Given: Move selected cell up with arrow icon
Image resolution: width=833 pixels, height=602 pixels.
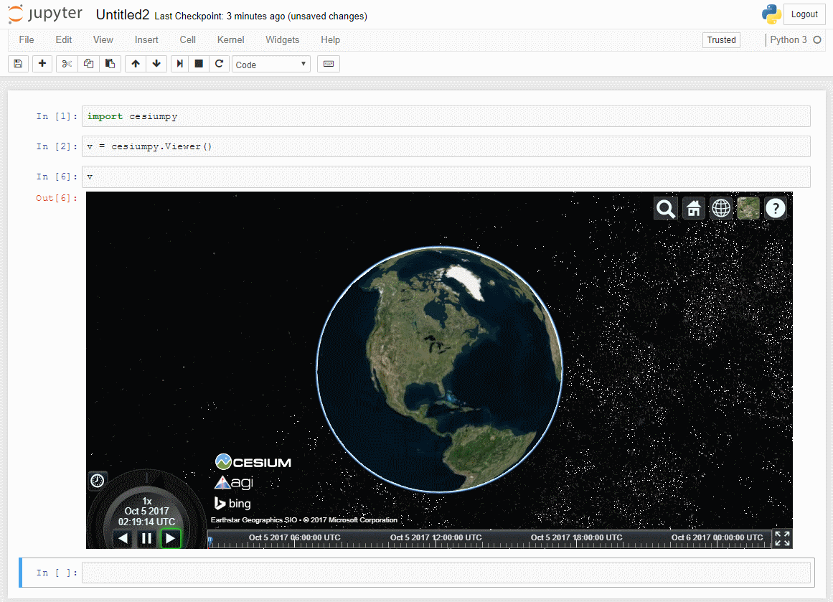Looking at the screenshot, I should pyautogui.click(x=135, y=64).
